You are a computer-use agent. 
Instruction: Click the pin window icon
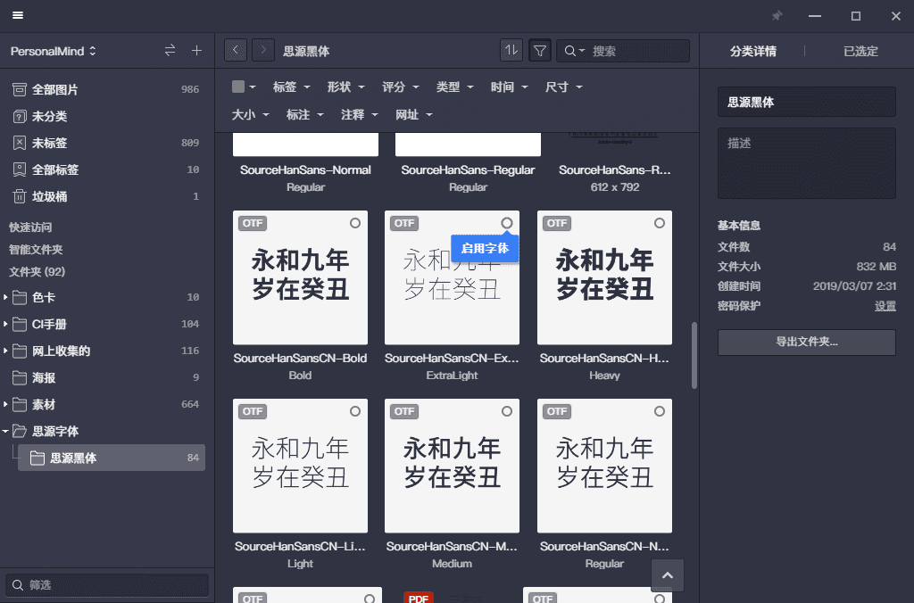(777, 16)
